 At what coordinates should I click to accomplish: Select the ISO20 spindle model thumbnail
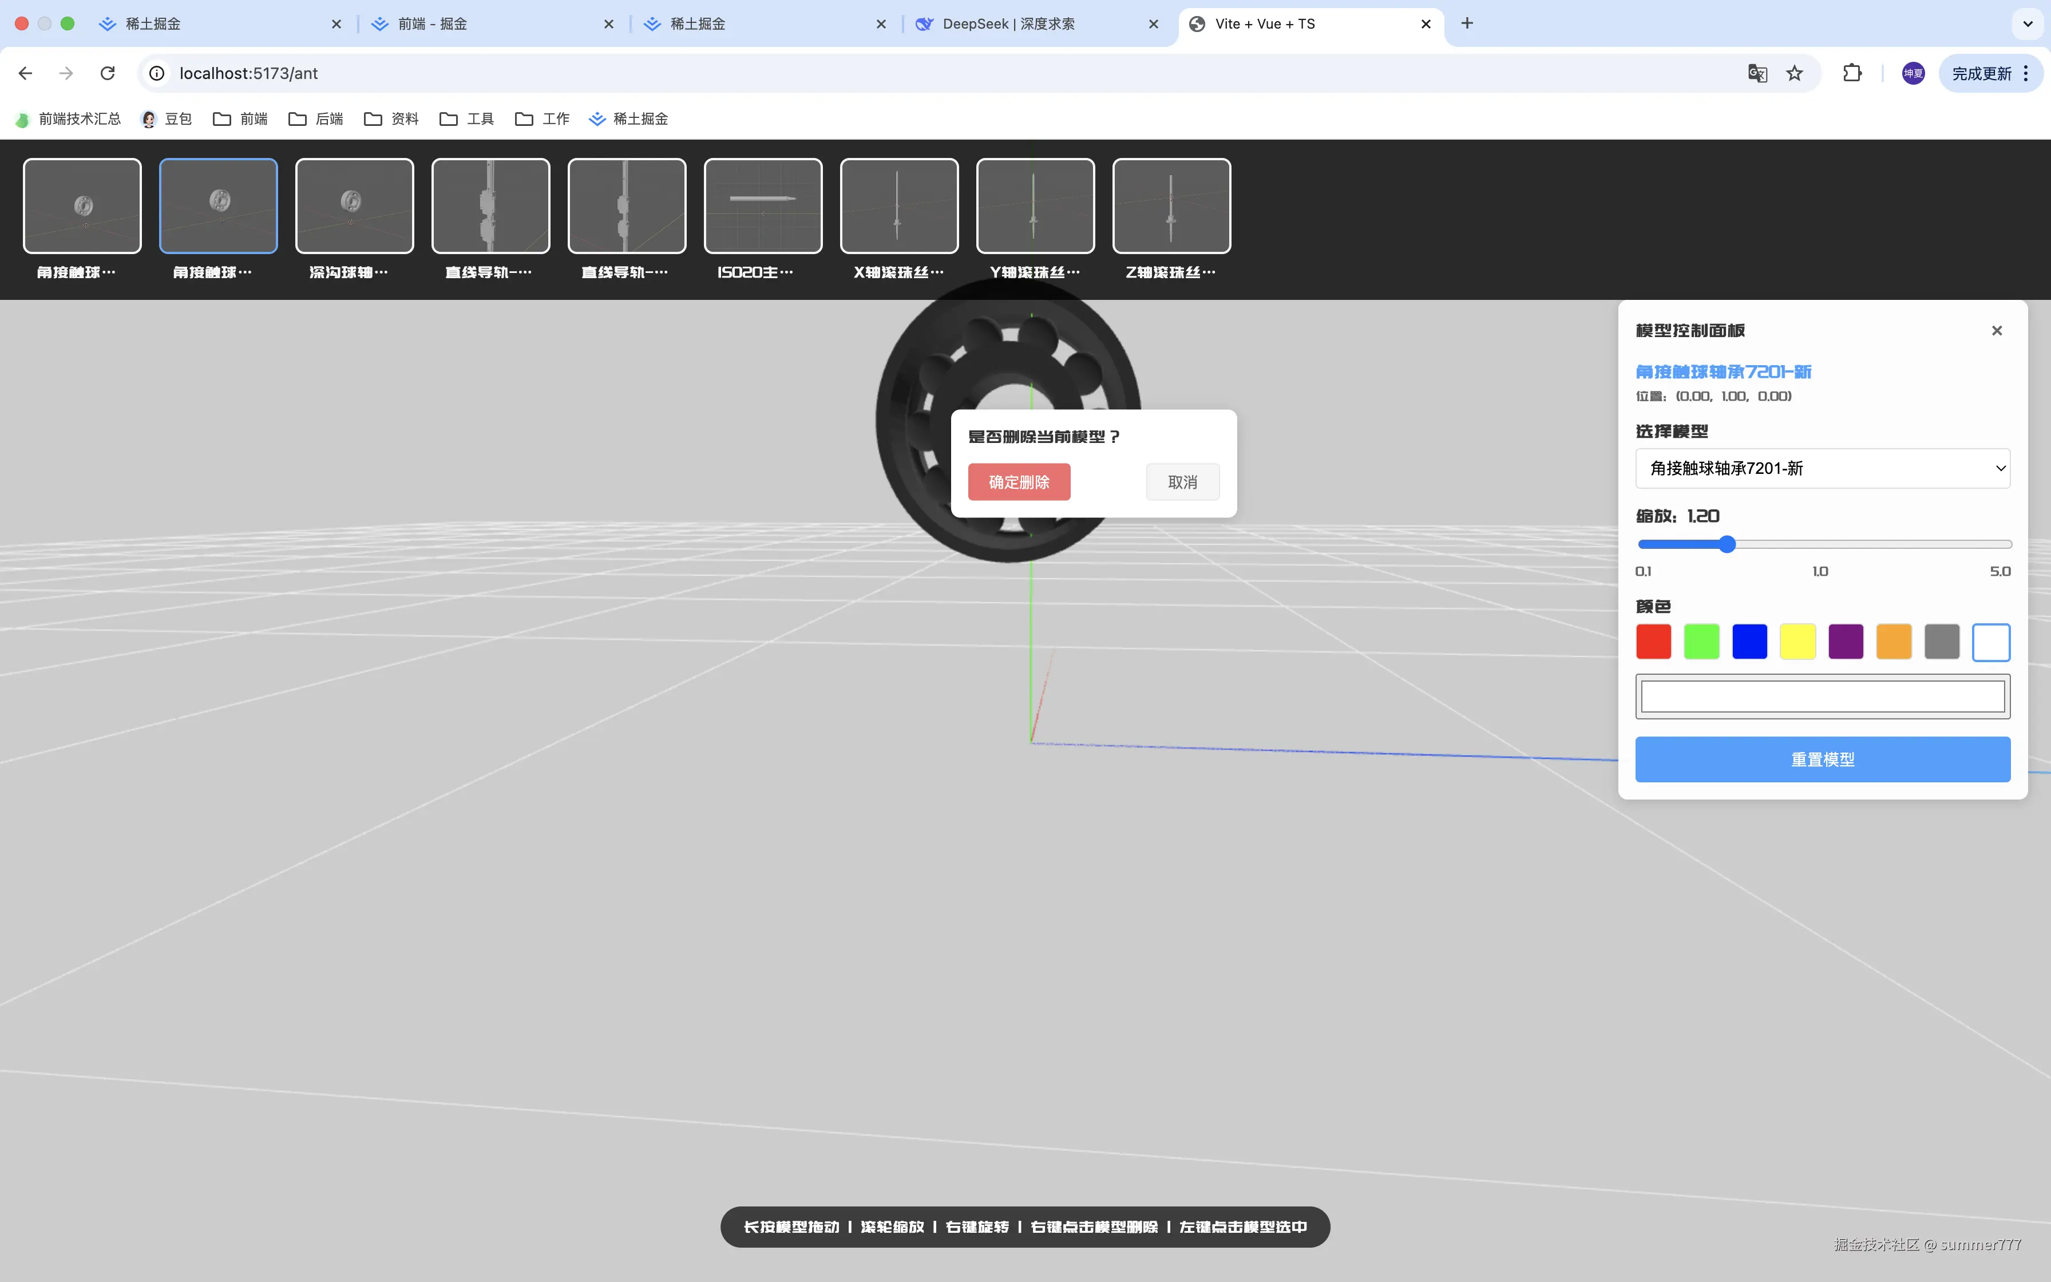coord(763,206)
